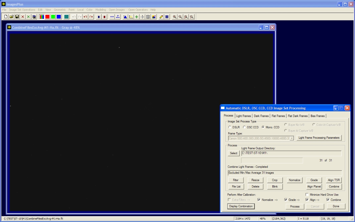This screenshot has width=355, height=222.
Task: Click the three blue dots icon
Action: 112,17
